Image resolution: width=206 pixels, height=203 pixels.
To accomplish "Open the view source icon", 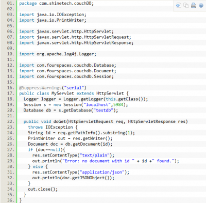I will [x=179, y=6].
